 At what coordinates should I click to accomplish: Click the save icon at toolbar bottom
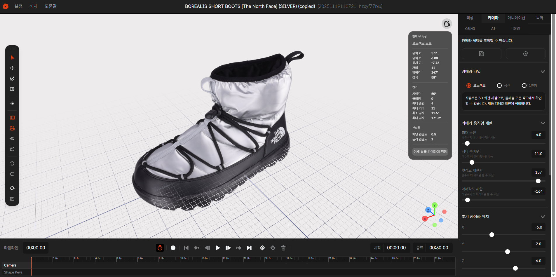pyautogui.click(x=12, y=199)
